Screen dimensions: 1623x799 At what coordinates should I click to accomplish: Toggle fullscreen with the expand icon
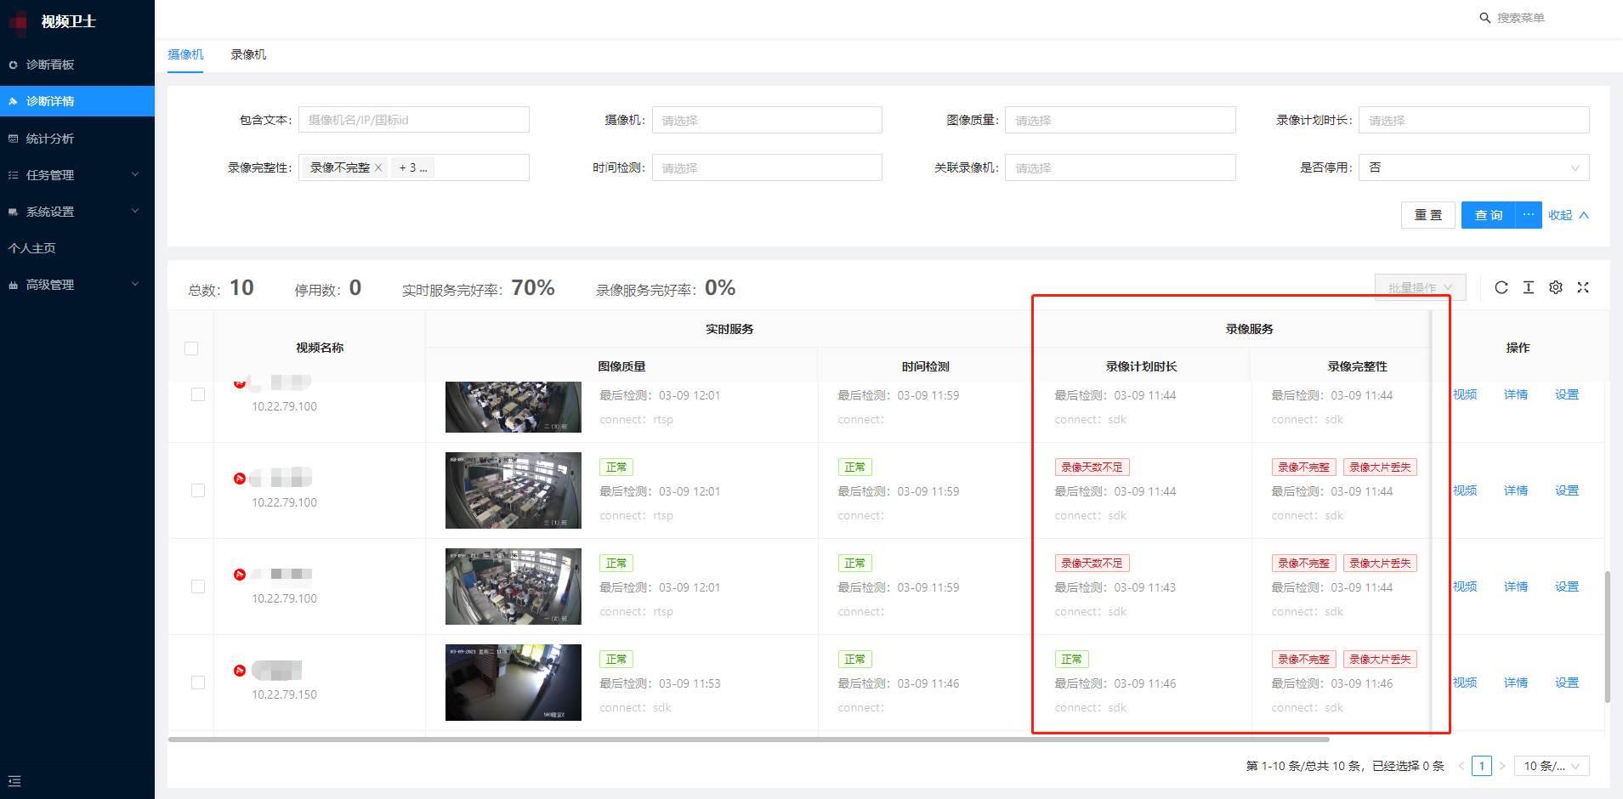tap(1583, 287)
